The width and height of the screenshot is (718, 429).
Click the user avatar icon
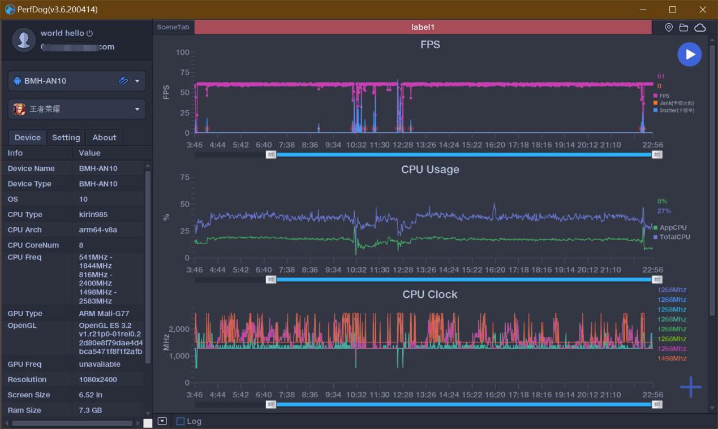pos(24,40)
